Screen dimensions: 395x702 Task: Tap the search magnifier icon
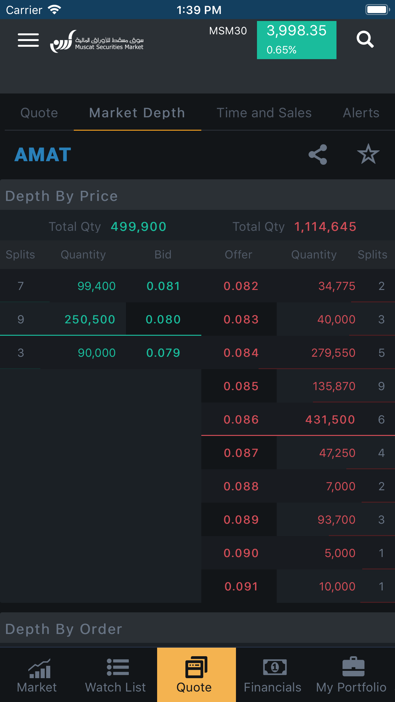pyautogui.click(x=365, y=39)
